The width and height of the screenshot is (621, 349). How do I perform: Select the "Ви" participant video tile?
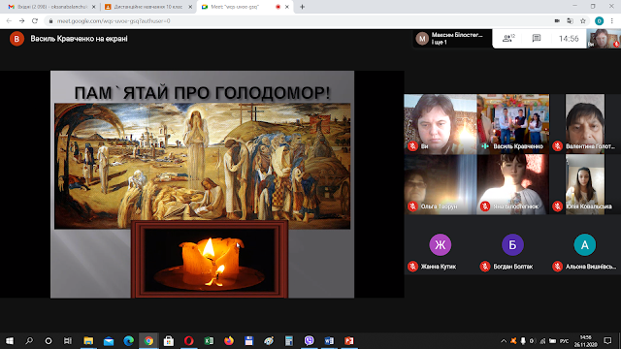440,124
